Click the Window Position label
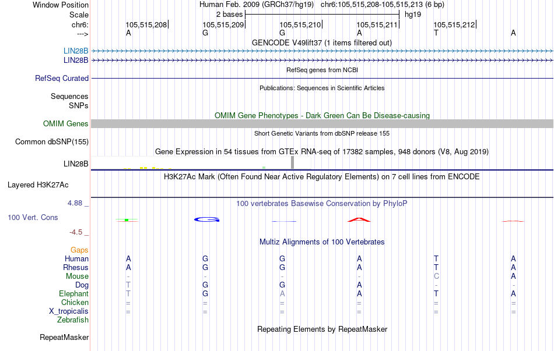Viewport: 554px width, 351px height. (61, 5)
